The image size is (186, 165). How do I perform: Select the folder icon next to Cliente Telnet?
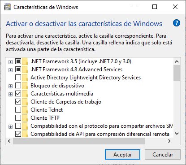tap(25, 110)
